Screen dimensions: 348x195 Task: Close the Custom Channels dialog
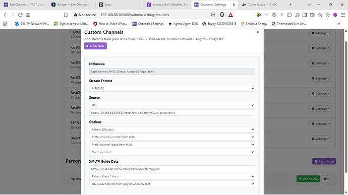coord(258,32)
